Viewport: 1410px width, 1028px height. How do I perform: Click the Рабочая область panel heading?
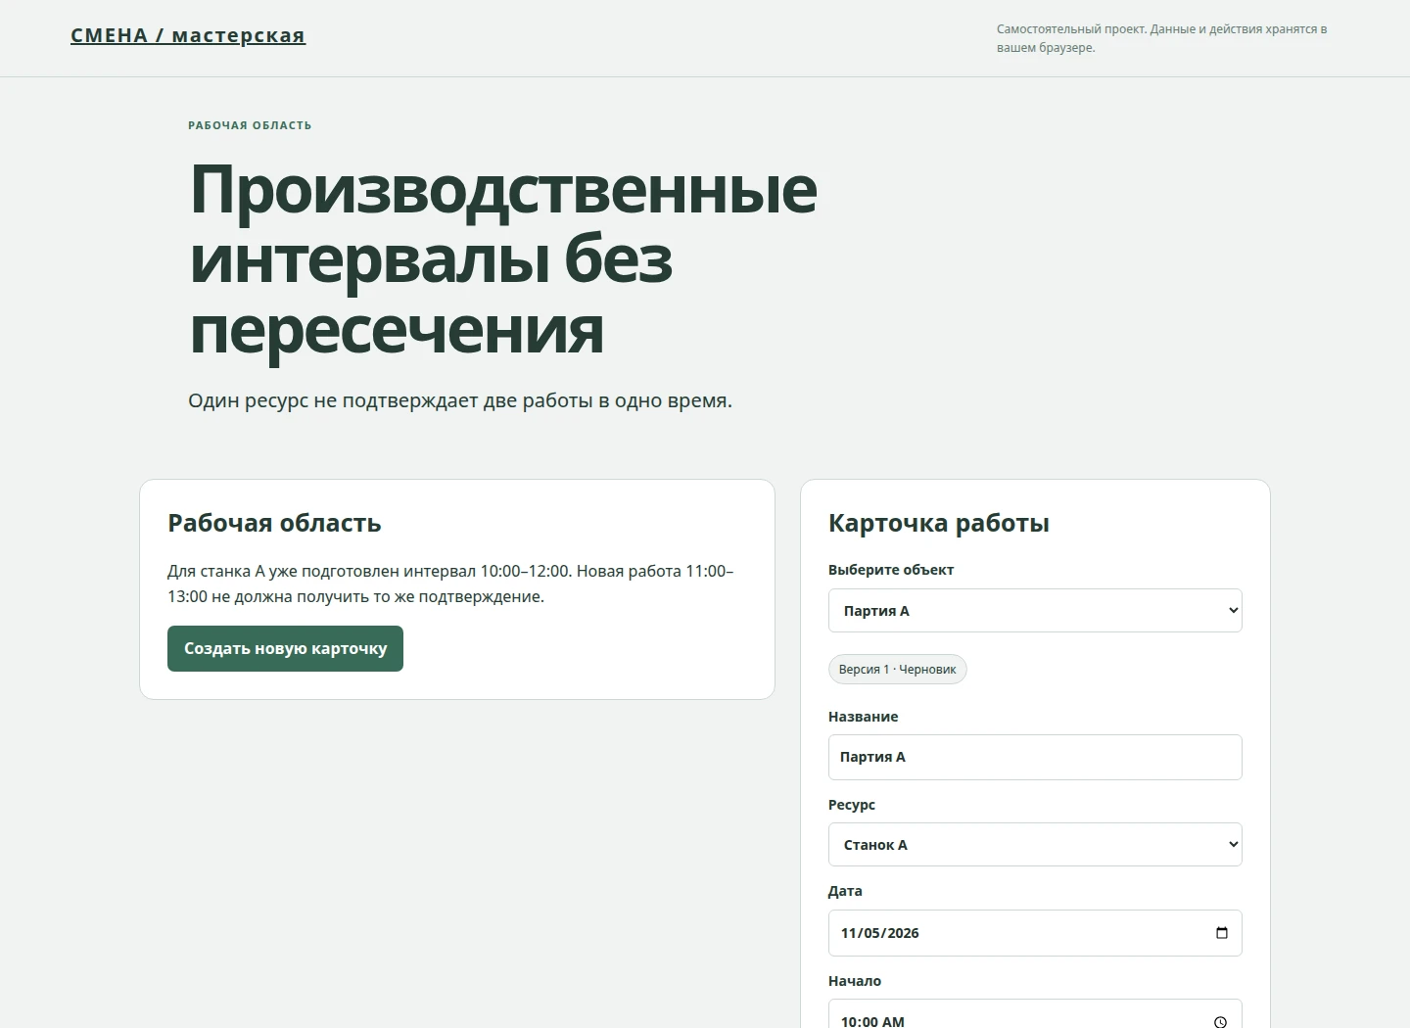point(274,523)
